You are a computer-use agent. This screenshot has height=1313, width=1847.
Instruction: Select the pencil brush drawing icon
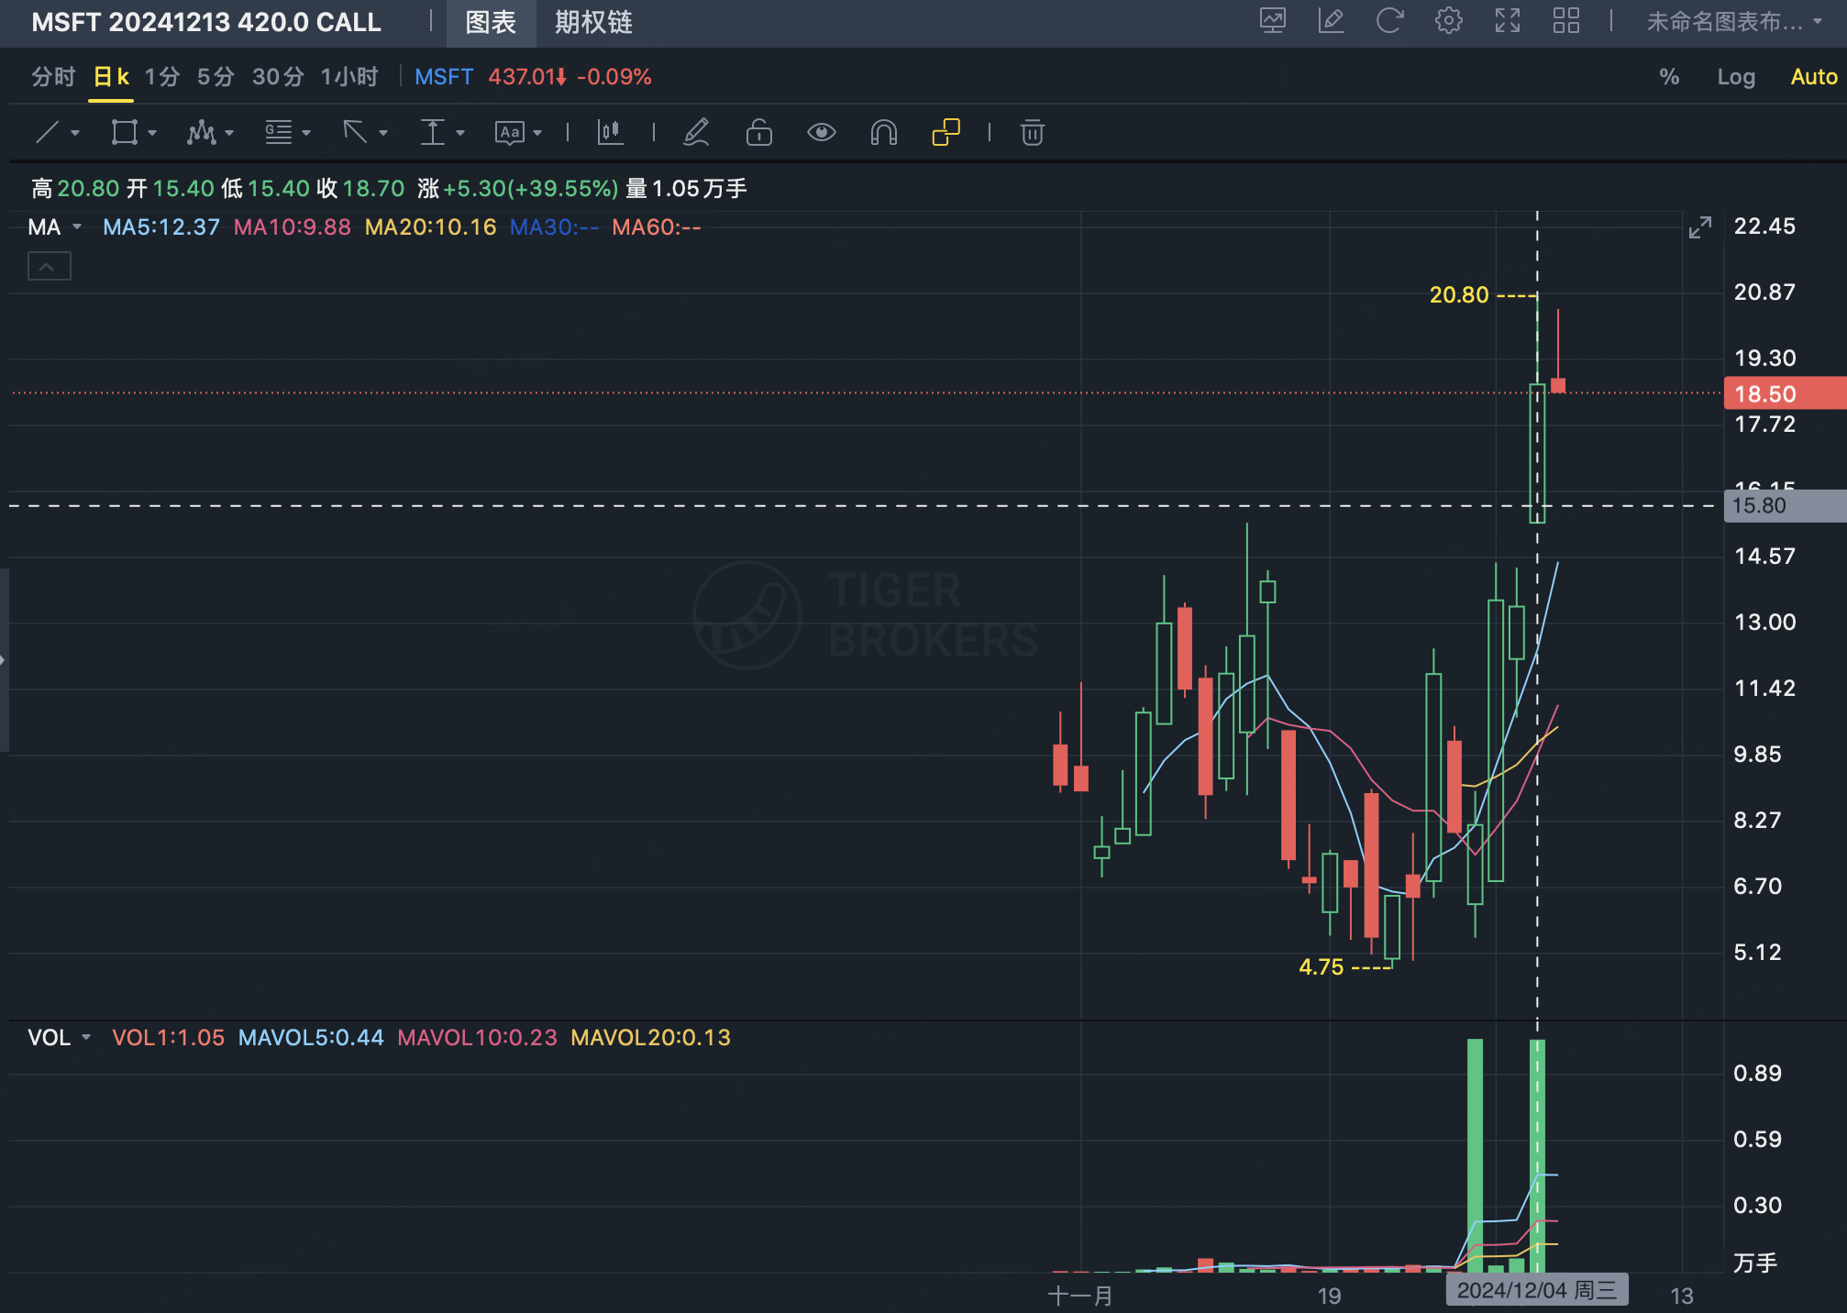(696, 133)
